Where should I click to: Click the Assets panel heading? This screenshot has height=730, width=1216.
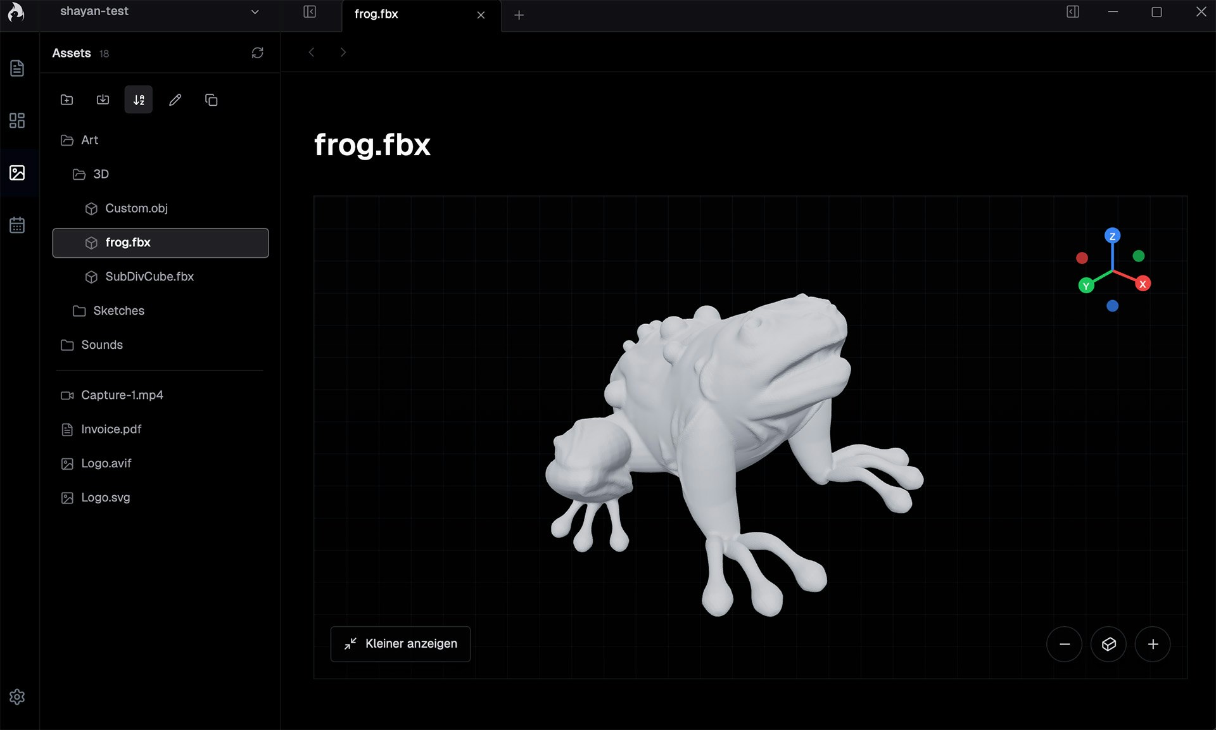click(x=72, y=53)
